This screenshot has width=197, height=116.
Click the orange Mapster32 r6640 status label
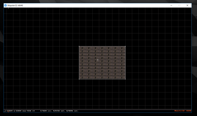tap(183, 111)
